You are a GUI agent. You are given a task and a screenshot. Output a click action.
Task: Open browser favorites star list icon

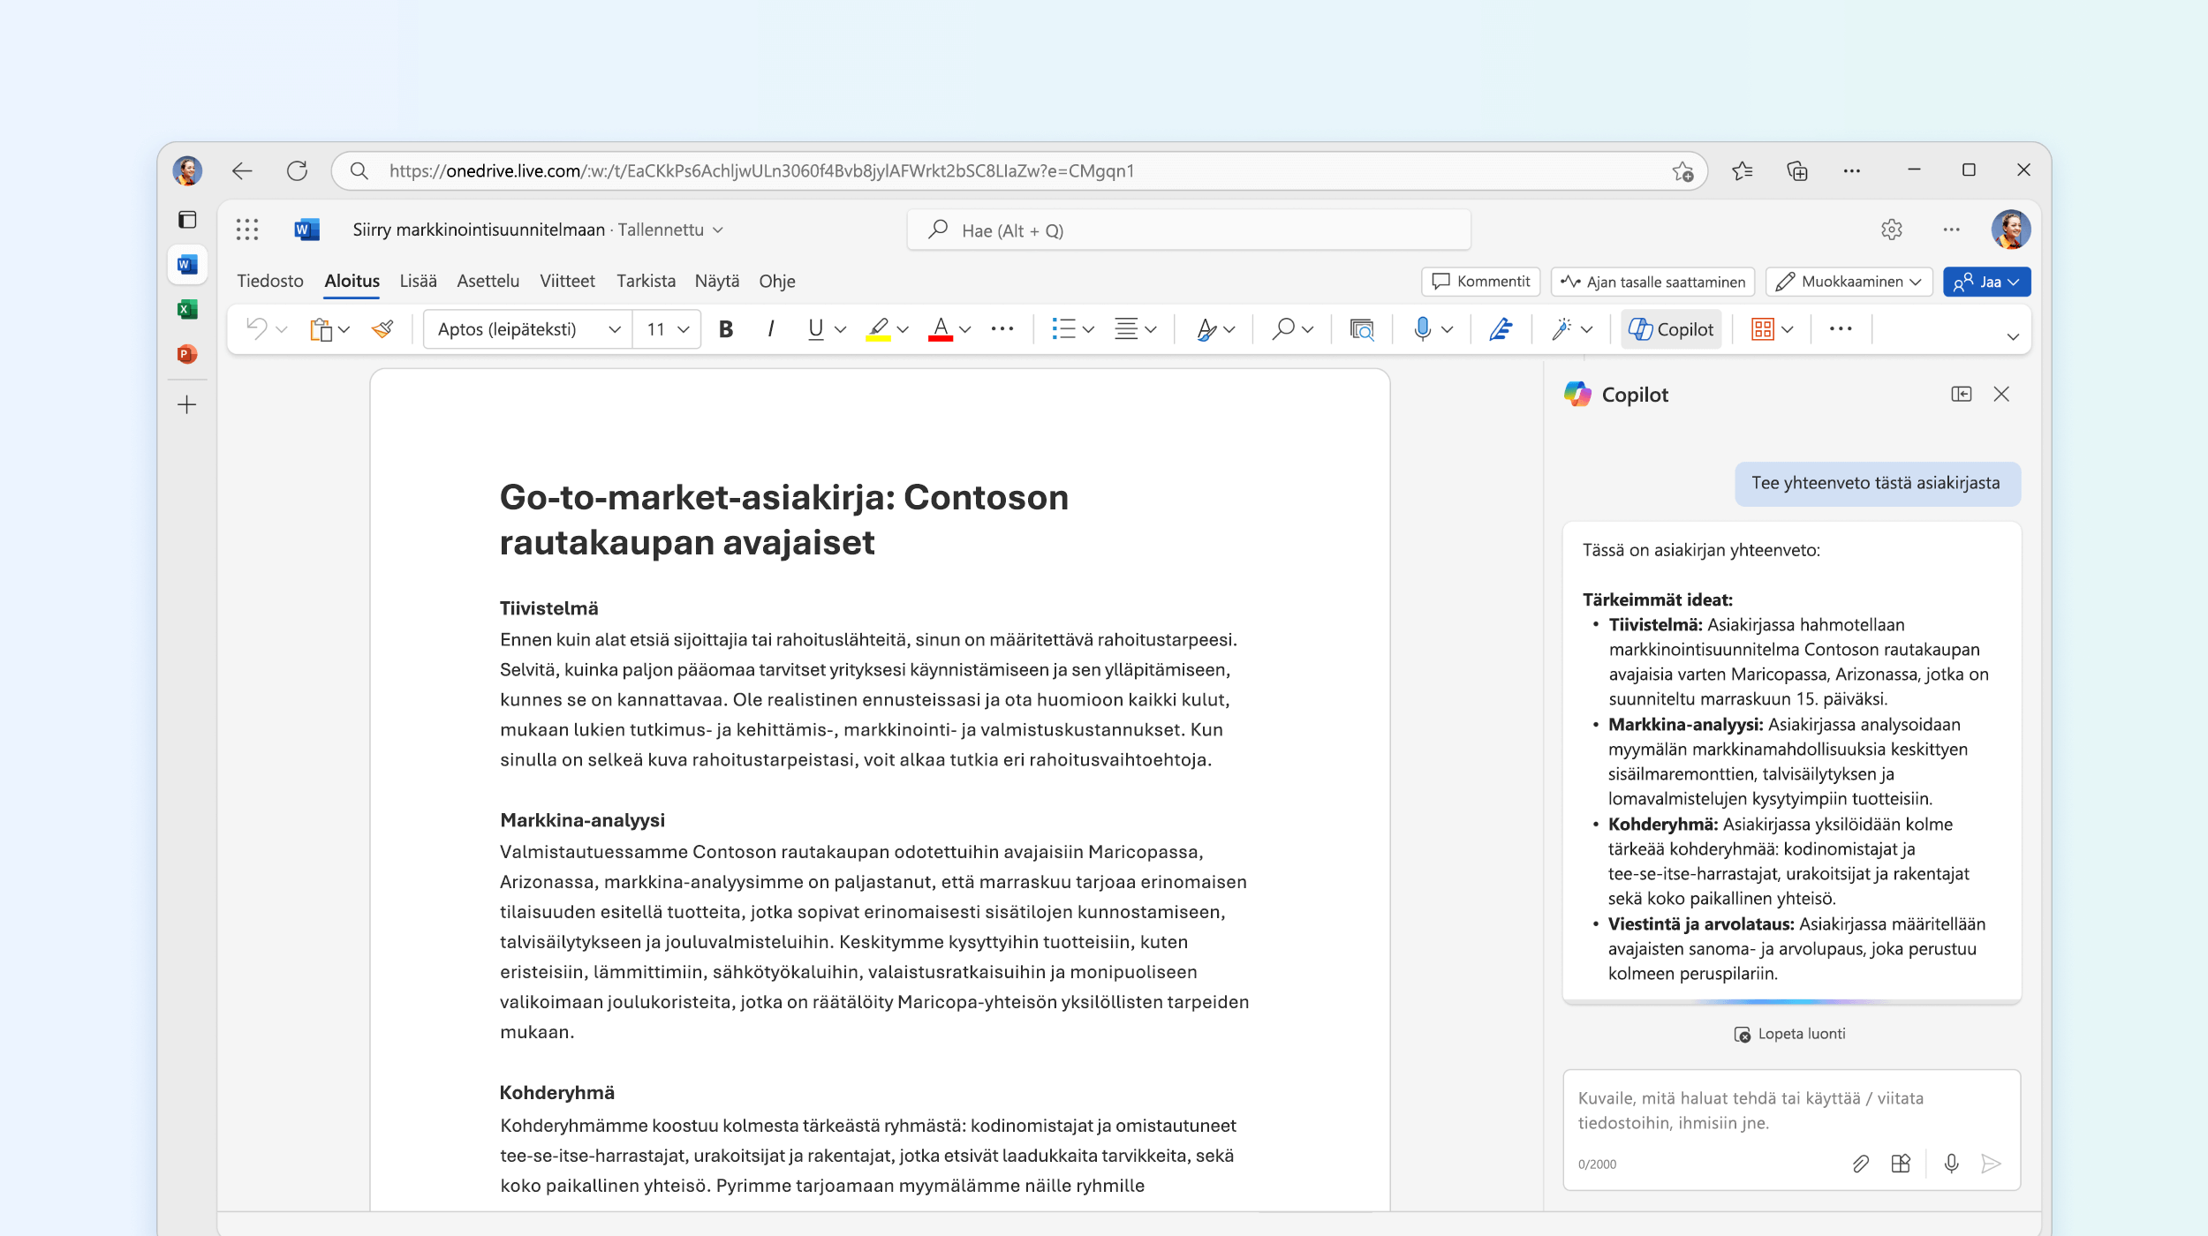(1743, 170)
